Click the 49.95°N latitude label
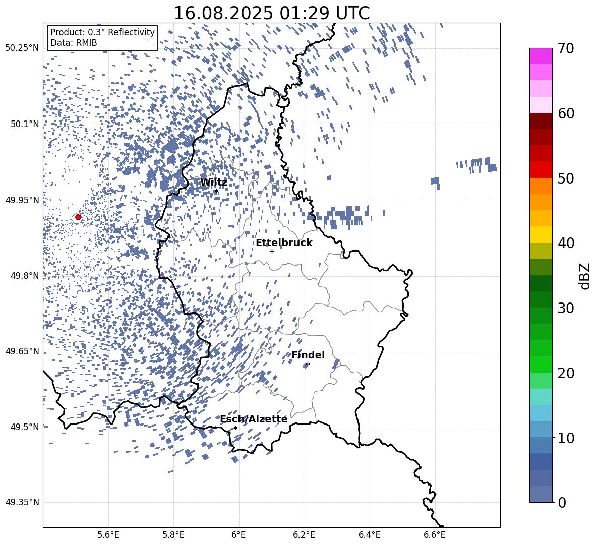The height and width of the screenshot is (545, 597). click(22, 200)
